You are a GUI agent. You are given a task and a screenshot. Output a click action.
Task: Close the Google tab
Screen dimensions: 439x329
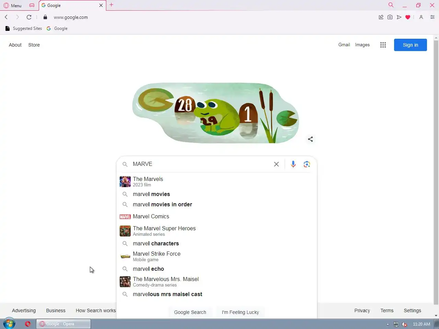(101, 5)
